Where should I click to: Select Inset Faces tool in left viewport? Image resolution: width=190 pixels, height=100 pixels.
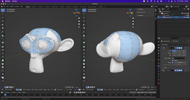click(x=3, y=47)
